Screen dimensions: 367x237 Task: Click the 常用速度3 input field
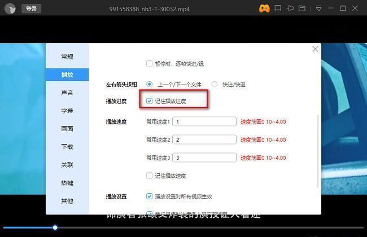204,158
